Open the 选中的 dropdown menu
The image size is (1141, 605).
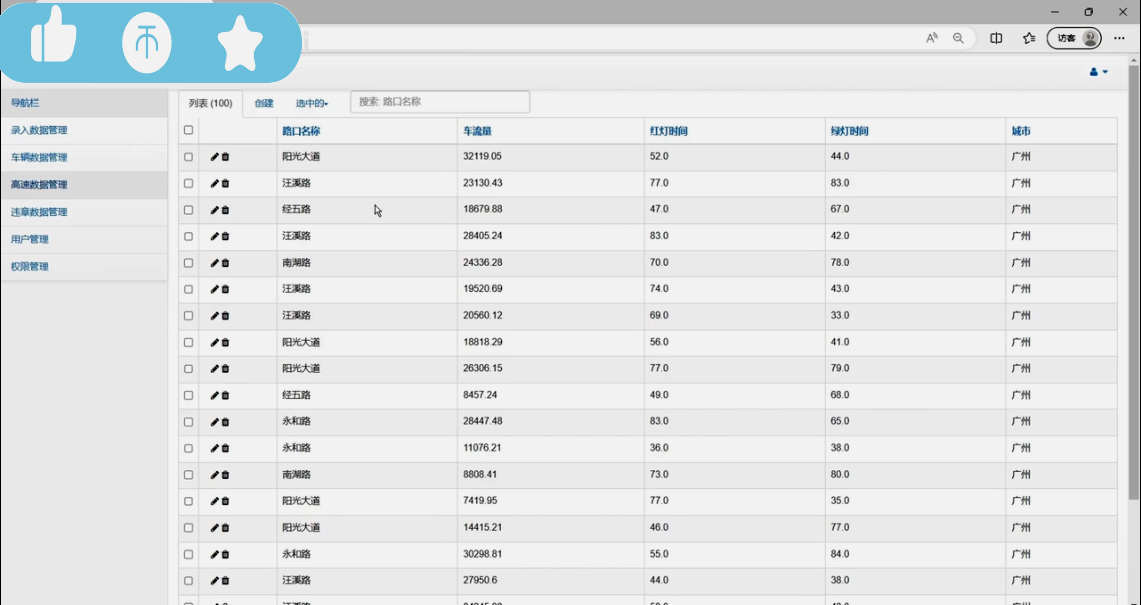[312, 103]
